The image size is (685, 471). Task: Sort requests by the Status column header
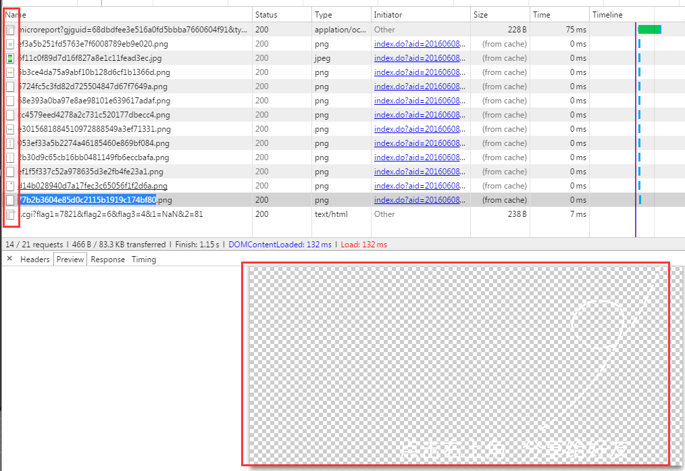[266, 15]
